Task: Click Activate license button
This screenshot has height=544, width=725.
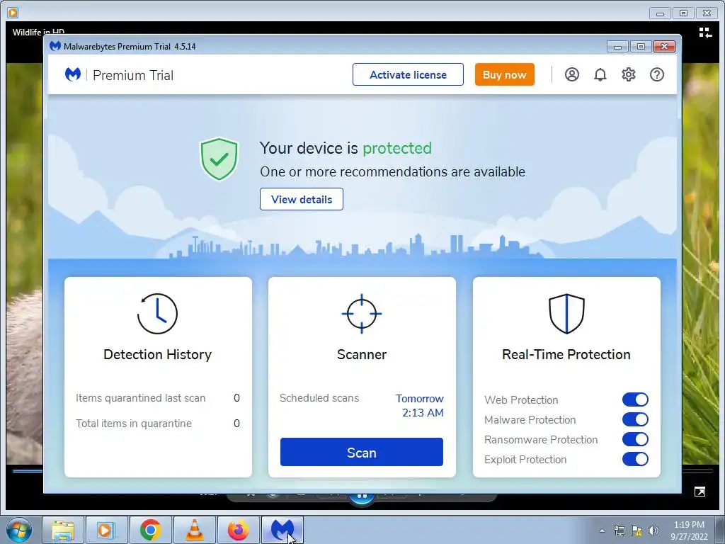Action: click(x=408, y=74)
